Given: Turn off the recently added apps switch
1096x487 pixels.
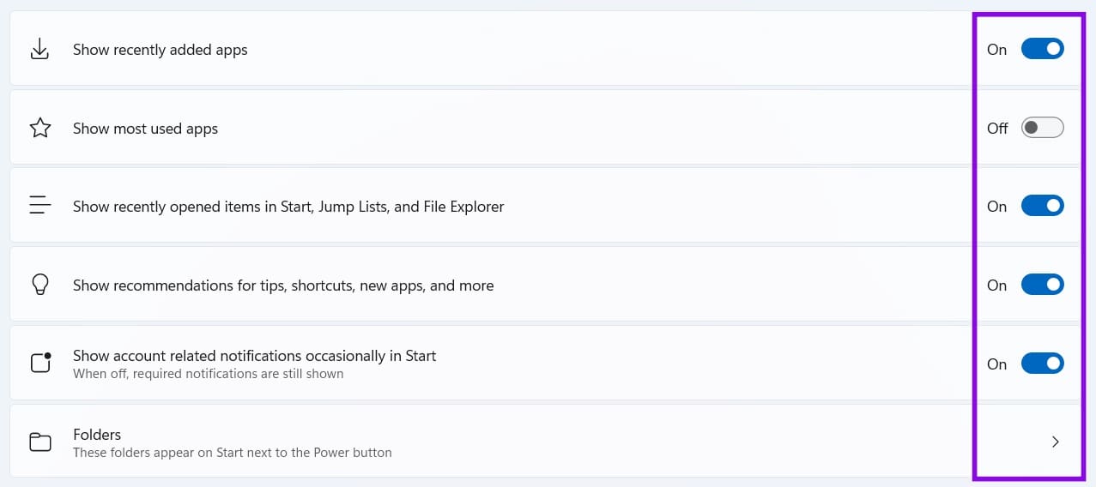Looking at the screenshot, I should click(1042, 49).
